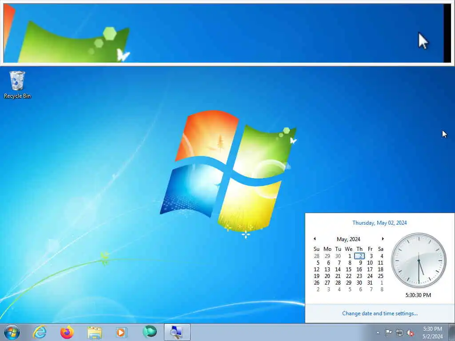
Task: Select May 16 in the calendar
Action: pyautogui.click(x=359, y=270)
